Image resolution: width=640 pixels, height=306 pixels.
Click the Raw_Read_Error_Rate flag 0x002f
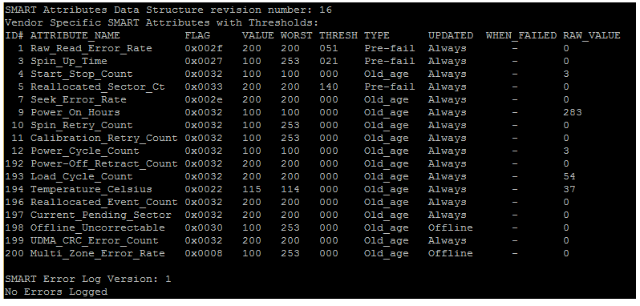(x=204, y=49)
